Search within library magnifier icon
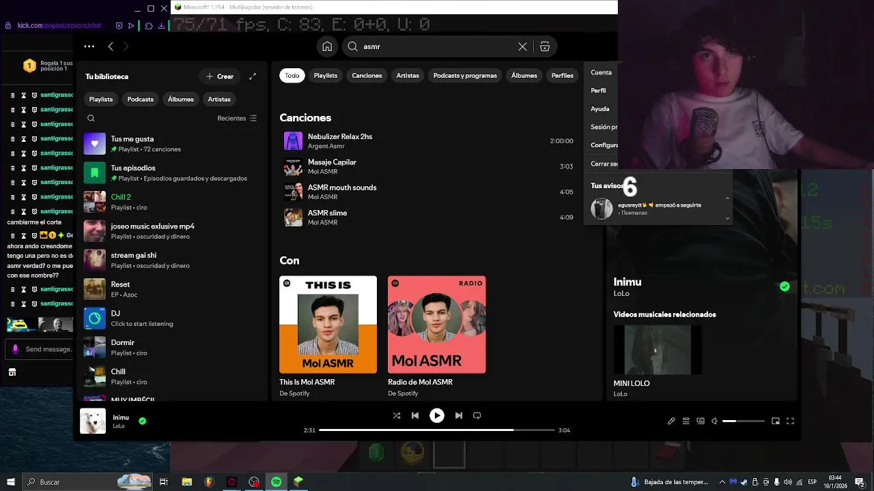This screenshot has height=491, width=874. (91, 118)
